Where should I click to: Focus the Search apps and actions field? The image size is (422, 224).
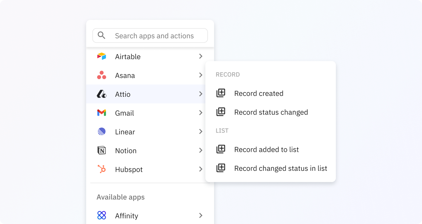(x=150, y=35)
